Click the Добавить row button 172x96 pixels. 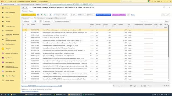point(26,21)
